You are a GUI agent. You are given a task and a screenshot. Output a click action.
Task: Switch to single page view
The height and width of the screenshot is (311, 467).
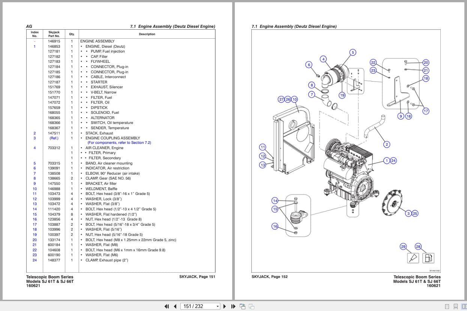pos(447,306)
